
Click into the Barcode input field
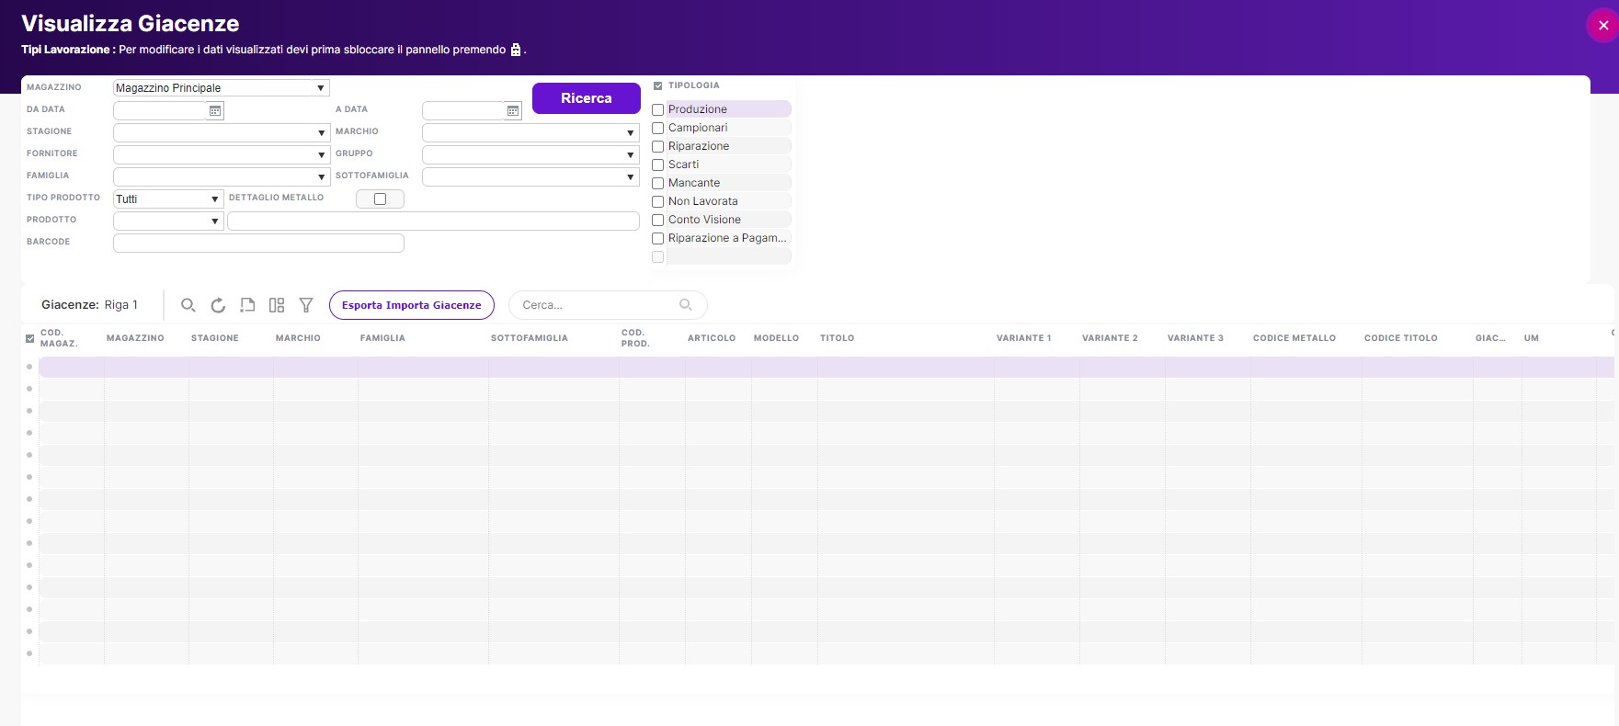tap(258, 243)
